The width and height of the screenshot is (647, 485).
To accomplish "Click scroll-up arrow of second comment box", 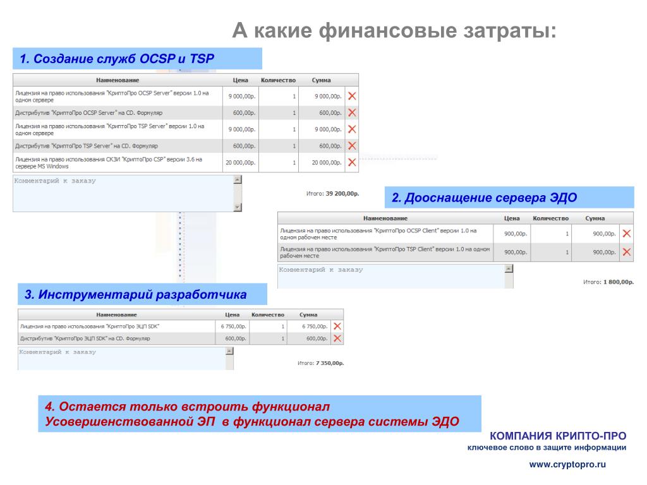I will pos(509,268).
